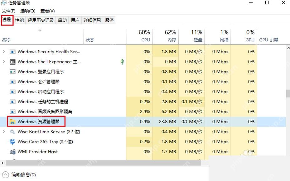
Task: Switch to the 服务 tab
Action: (x=109, y=20)
